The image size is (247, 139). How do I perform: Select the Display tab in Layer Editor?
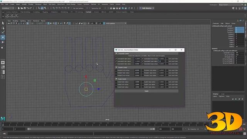215,94
